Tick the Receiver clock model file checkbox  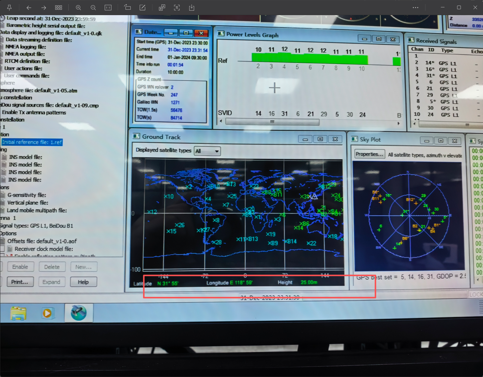click(x=2, y=248)
